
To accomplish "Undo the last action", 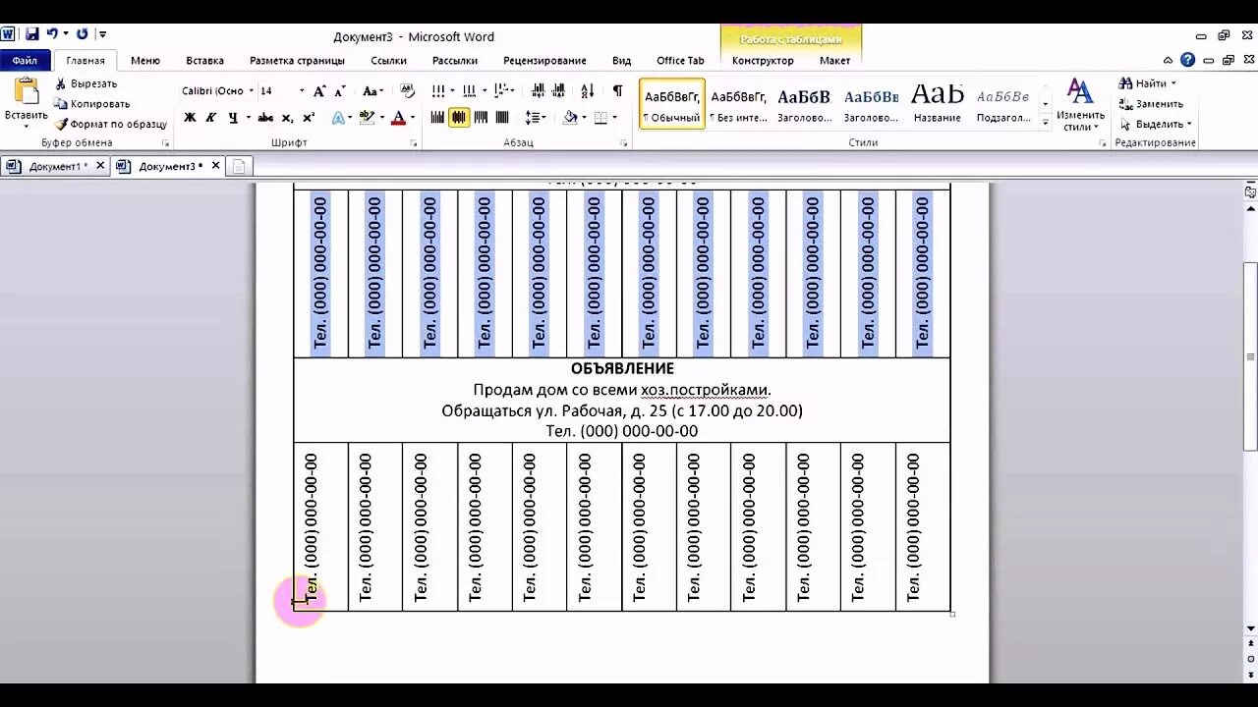I will [x=52, y=34].
